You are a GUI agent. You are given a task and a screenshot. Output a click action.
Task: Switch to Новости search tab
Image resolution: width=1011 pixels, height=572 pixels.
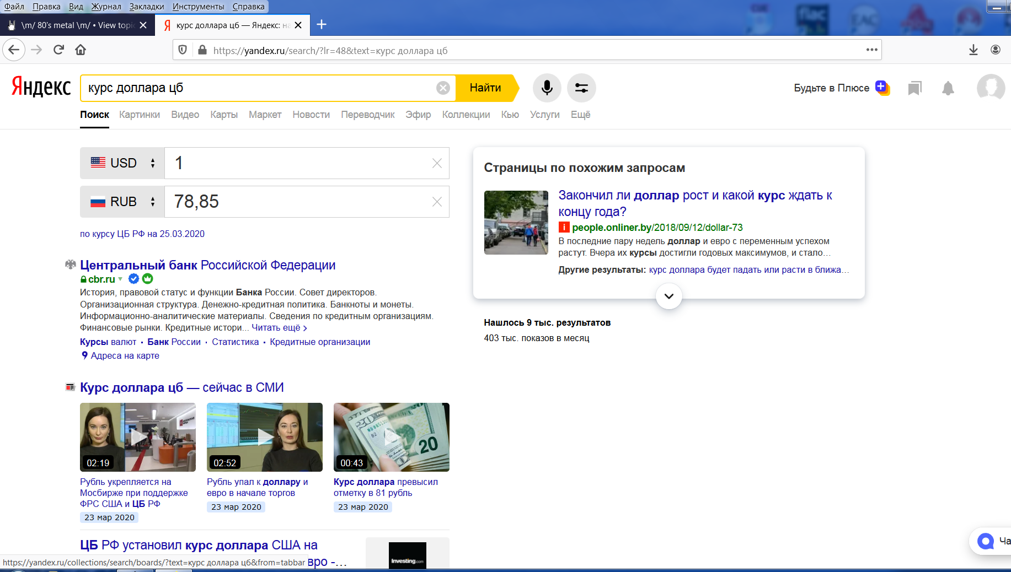click(x=311, y=115)
